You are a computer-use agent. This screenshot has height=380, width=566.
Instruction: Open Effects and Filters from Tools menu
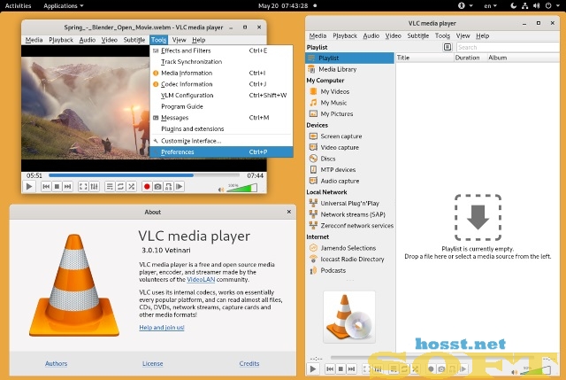tap(221, 50)
